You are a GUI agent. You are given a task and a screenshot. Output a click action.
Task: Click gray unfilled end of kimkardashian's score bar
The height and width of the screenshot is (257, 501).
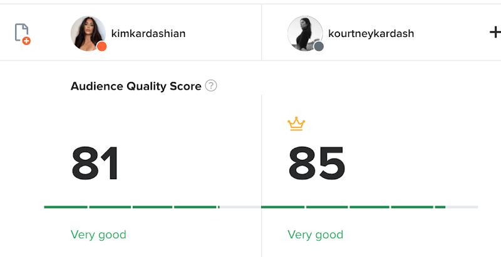240,207
